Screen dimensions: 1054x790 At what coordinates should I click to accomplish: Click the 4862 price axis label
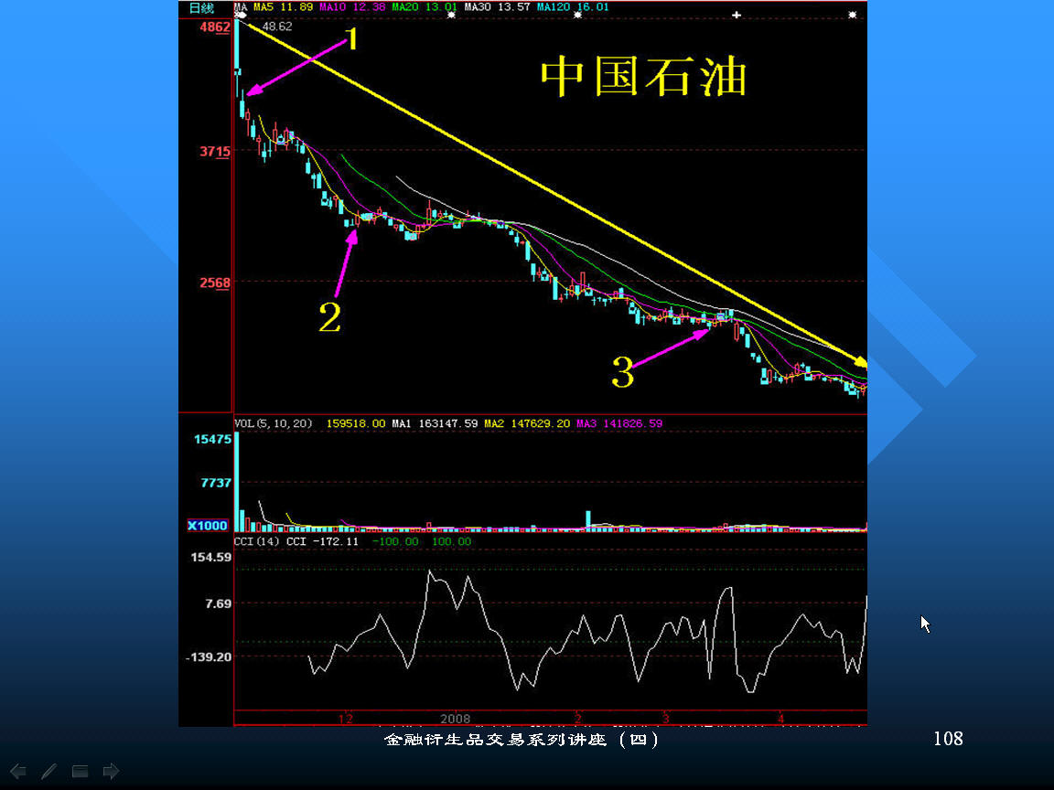click(215, 27)
